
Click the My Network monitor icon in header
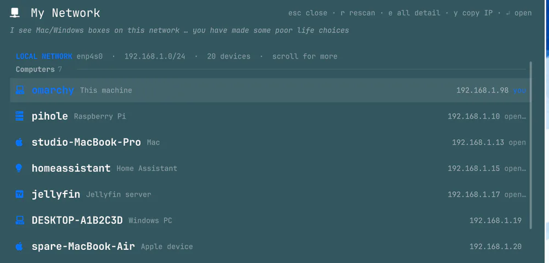point(15,13)
